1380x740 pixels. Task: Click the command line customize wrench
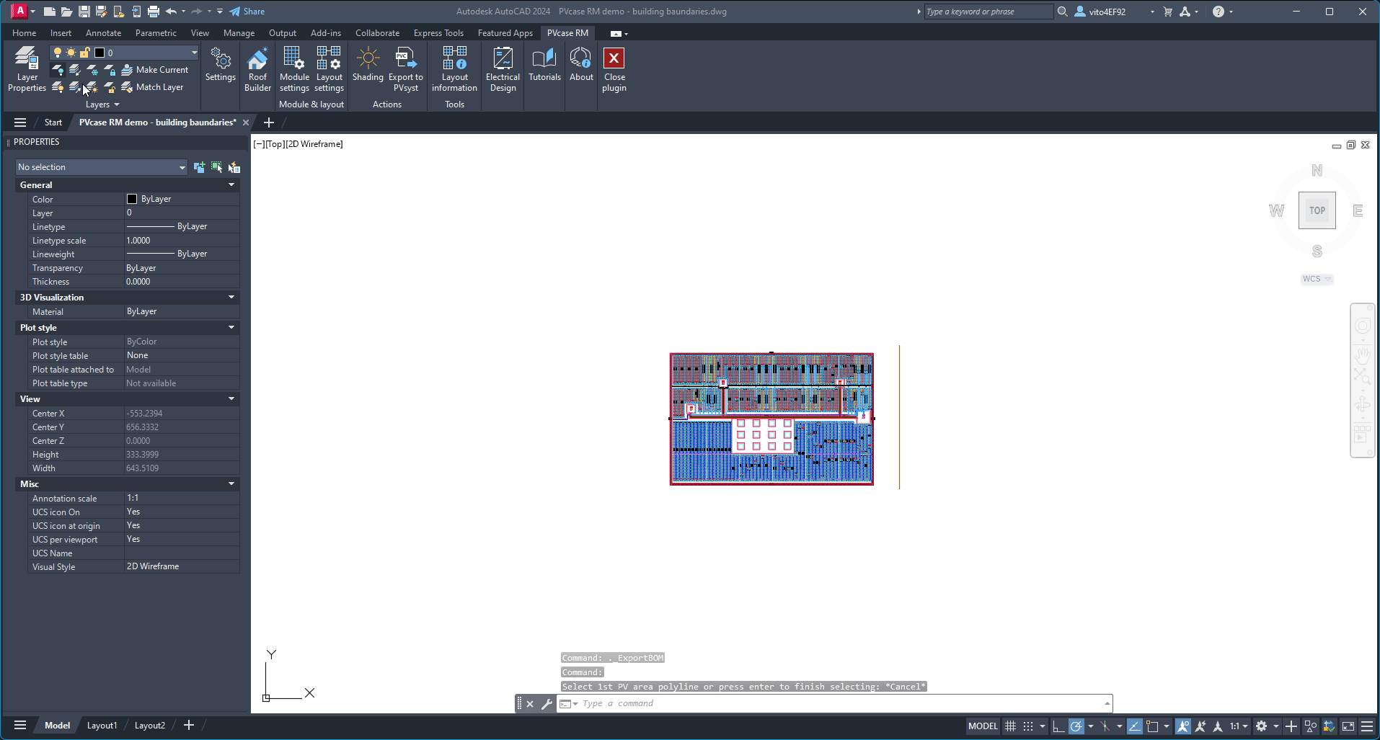(547, 704)
